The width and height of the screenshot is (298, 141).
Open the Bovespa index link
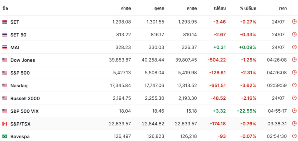click(20, 136)
